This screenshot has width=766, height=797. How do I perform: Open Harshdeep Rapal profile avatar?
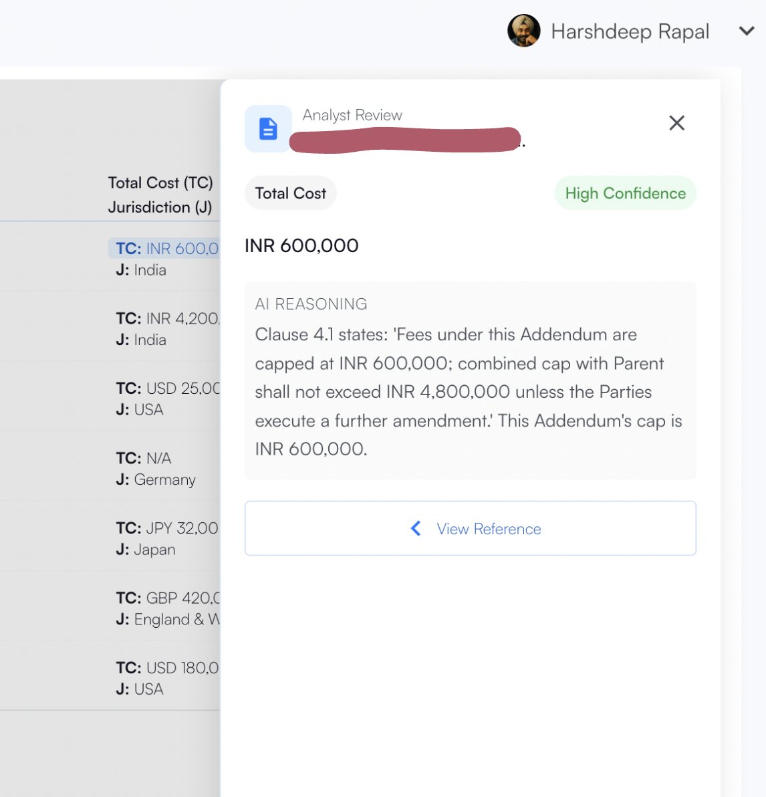[523, 31]
